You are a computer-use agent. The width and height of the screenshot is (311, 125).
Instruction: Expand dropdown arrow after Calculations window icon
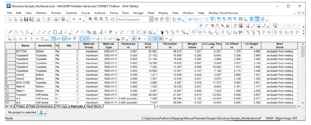(x=266, y=20)
